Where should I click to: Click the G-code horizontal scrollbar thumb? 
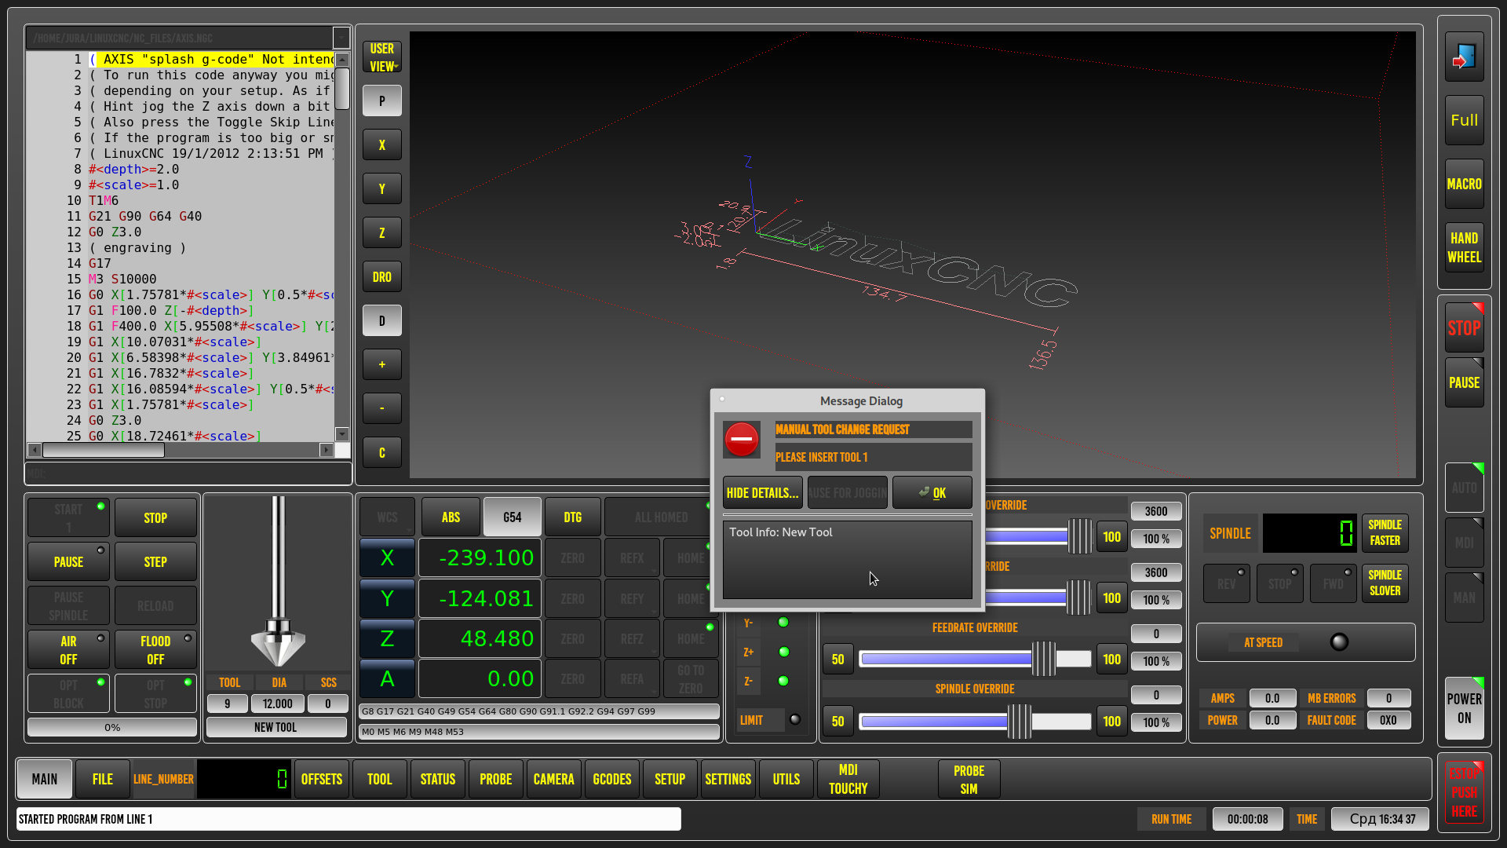tap(104, 450)
